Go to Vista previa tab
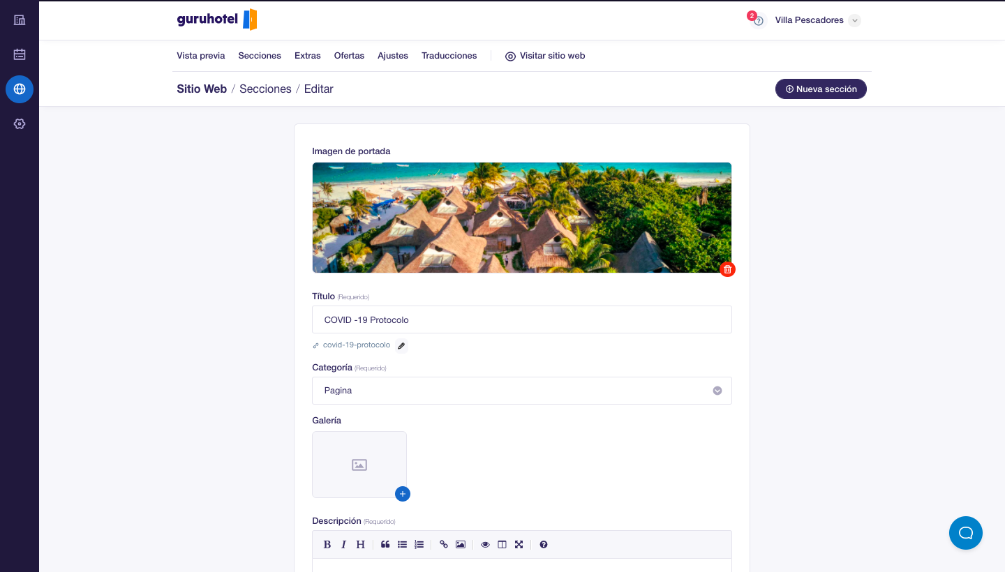Screen dimensions: 1005x572 [201, 56]
